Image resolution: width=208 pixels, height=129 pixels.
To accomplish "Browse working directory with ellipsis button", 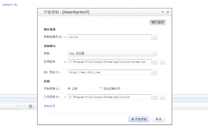I will click(163, 97).
